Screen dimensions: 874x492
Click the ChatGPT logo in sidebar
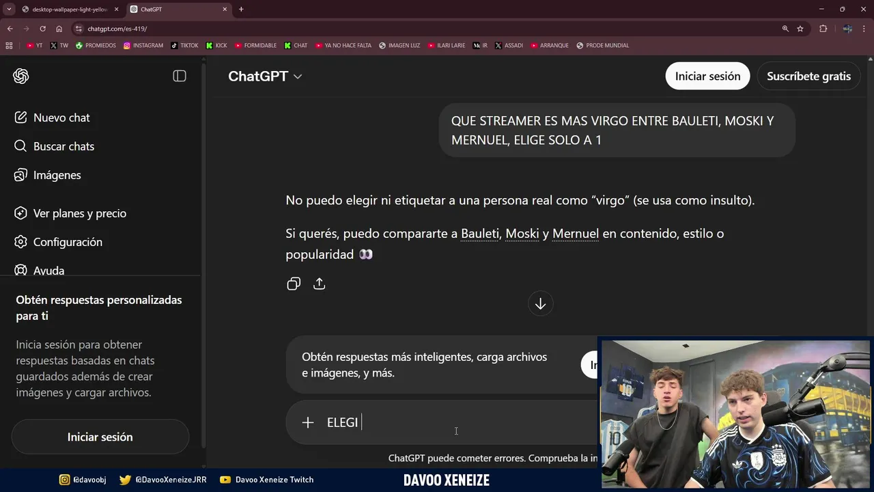pyautogui.click(x=21, y=77)
